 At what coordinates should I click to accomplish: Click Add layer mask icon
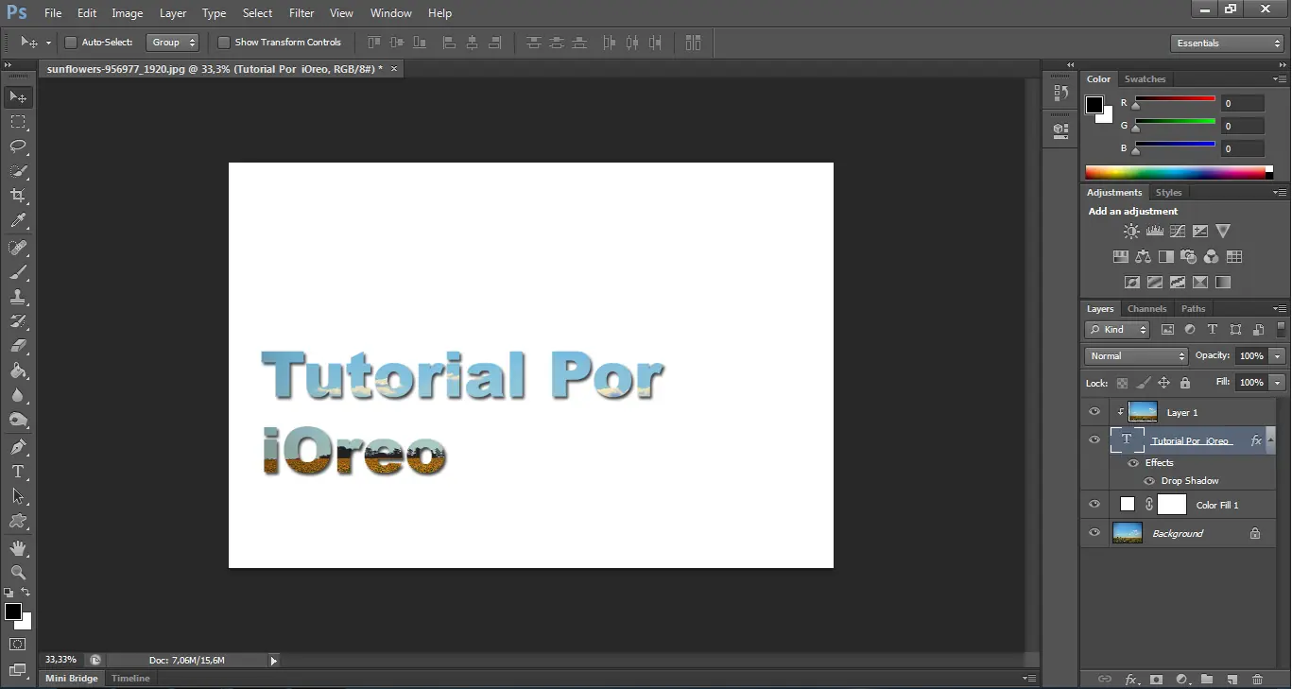1156,680
